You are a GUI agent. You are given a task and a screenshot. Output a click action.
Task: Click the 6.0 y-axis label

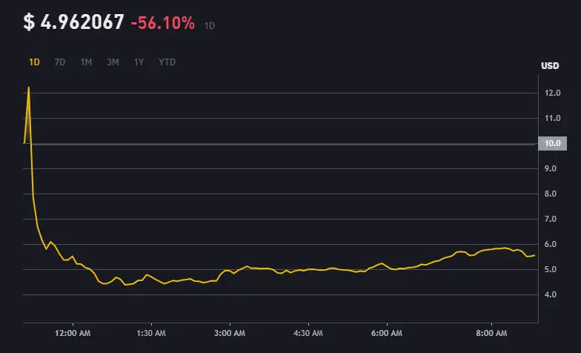[551, 245]
